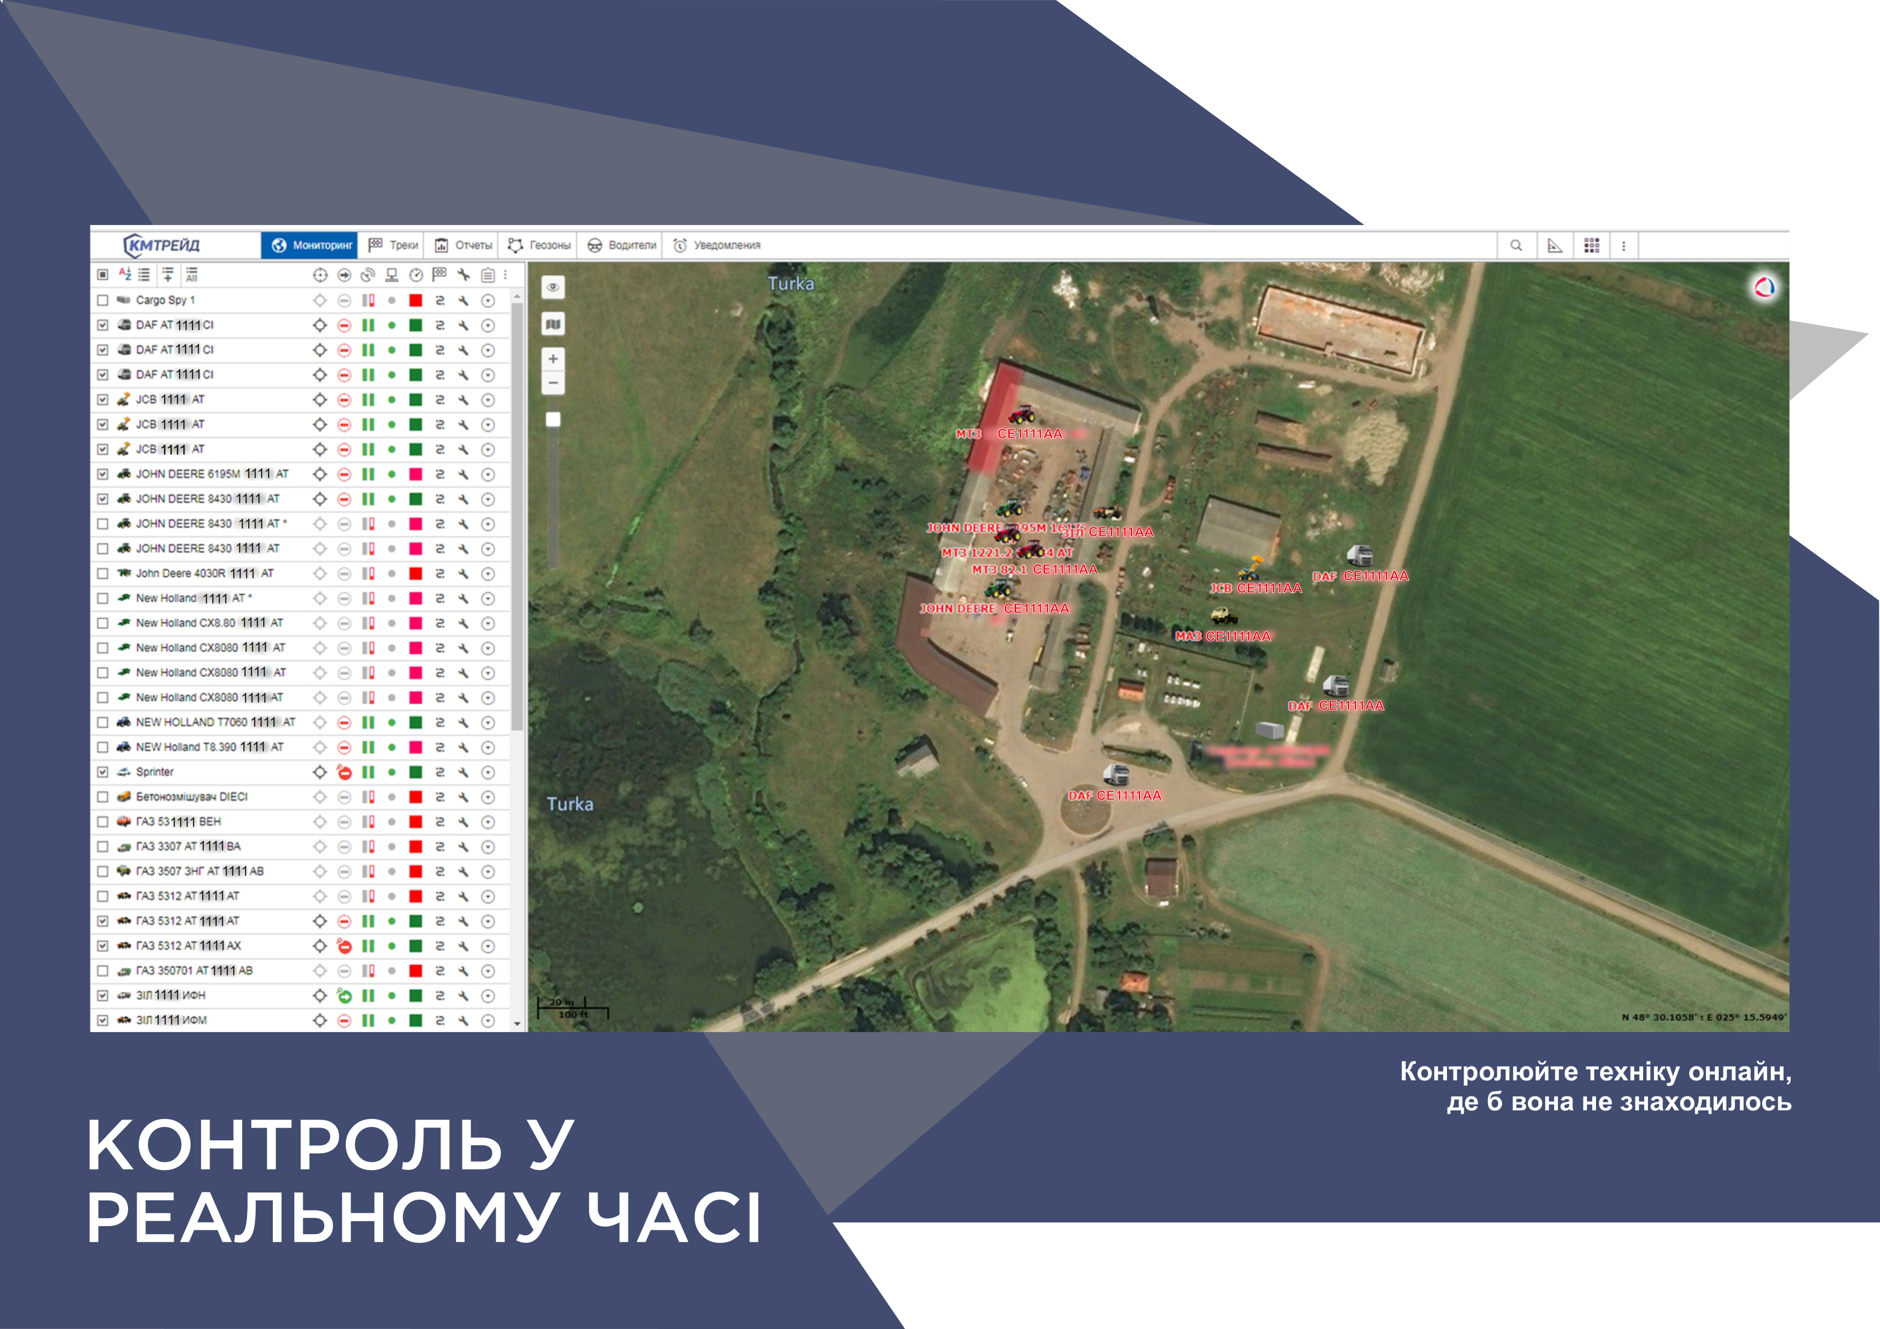The width and height of the screenshot is (1880, 1329).
Task: Click the connection state column header icon
Action: (x=392, y=275)
